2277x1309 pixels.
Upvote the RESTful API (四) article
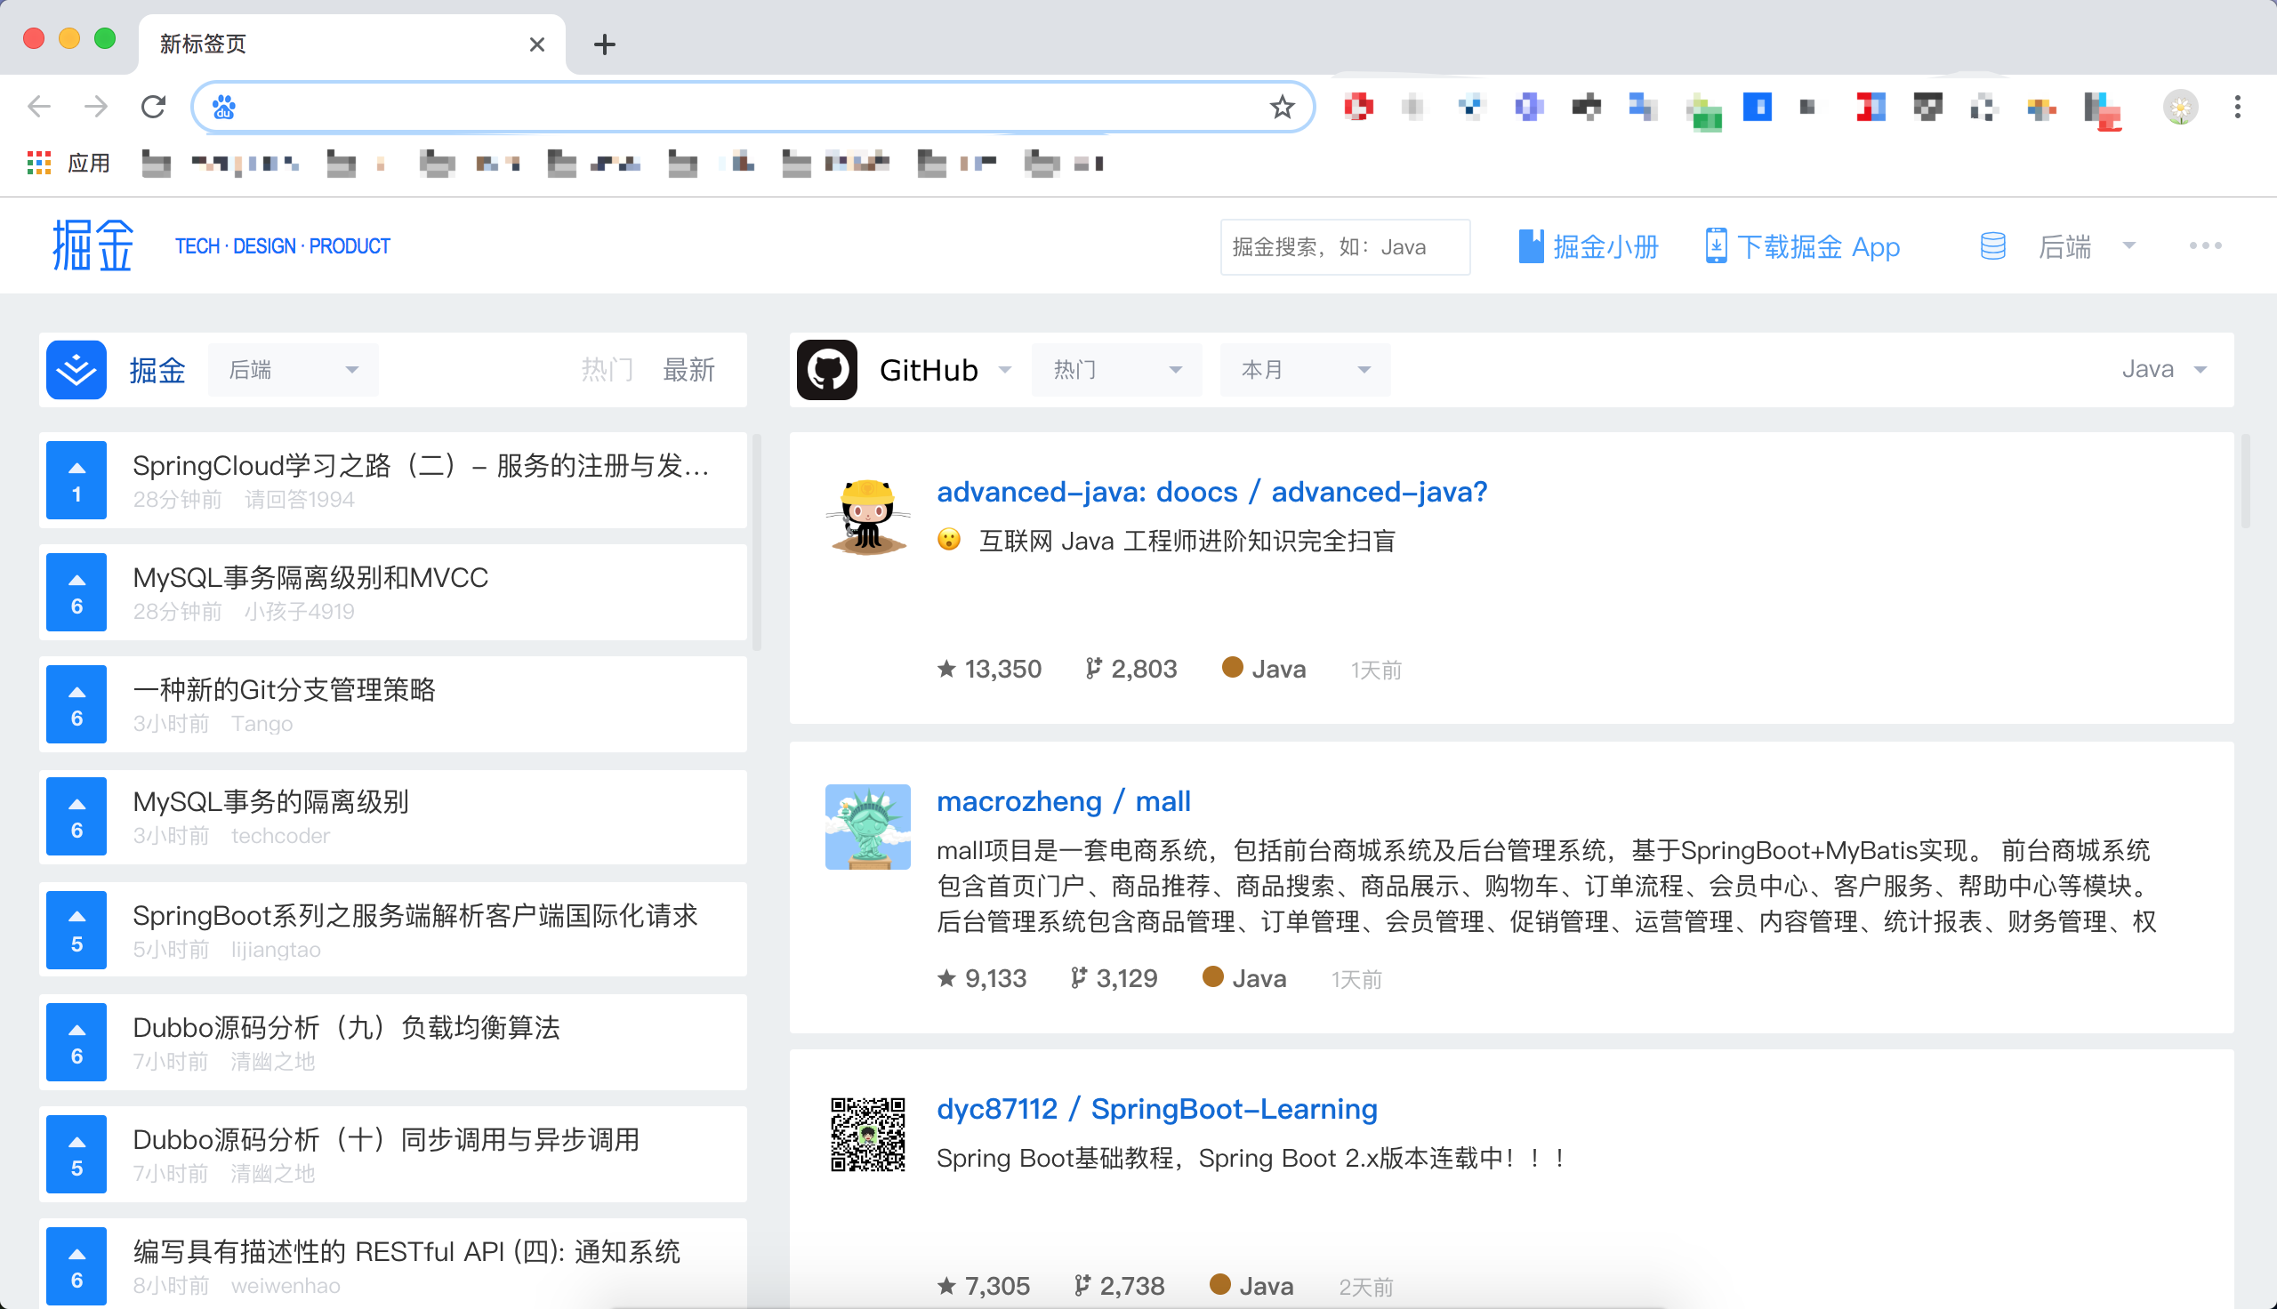76,1265
